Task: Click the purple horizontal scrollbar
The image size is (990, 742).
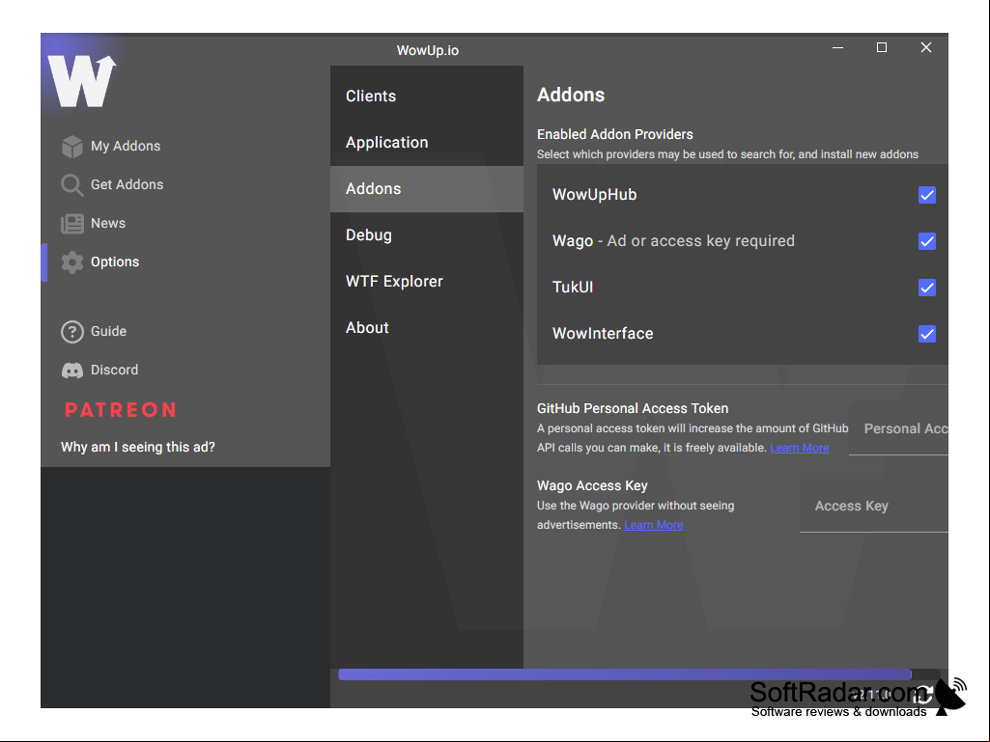Action: pyautogui.click(x=625, y=674)
